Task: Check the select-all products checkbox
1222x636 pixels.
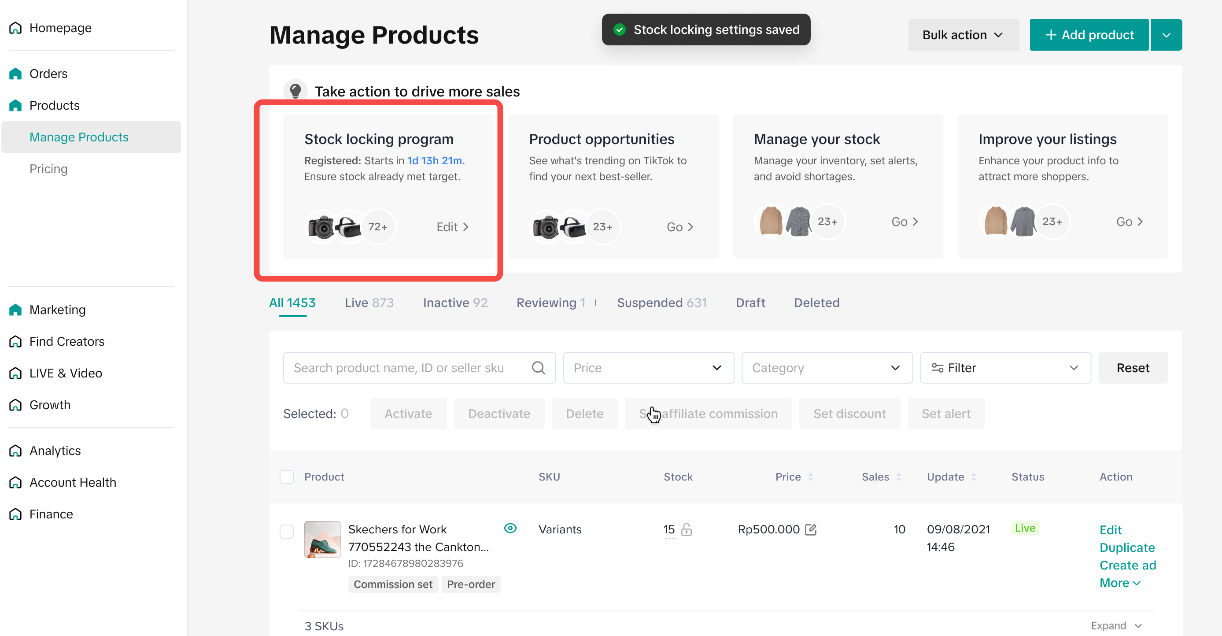Action: click(287, 477)
